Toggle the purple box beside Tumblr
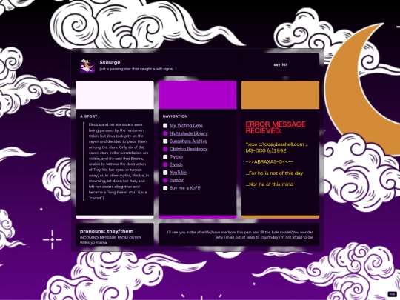 165,180
